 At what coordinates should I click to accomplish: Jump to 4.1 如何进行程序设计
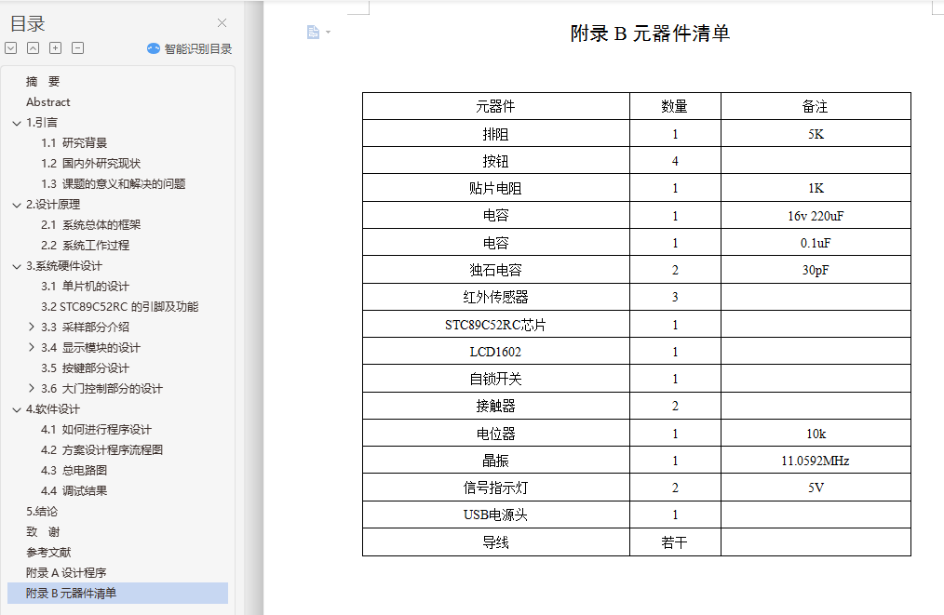click(x=96, y=429)
